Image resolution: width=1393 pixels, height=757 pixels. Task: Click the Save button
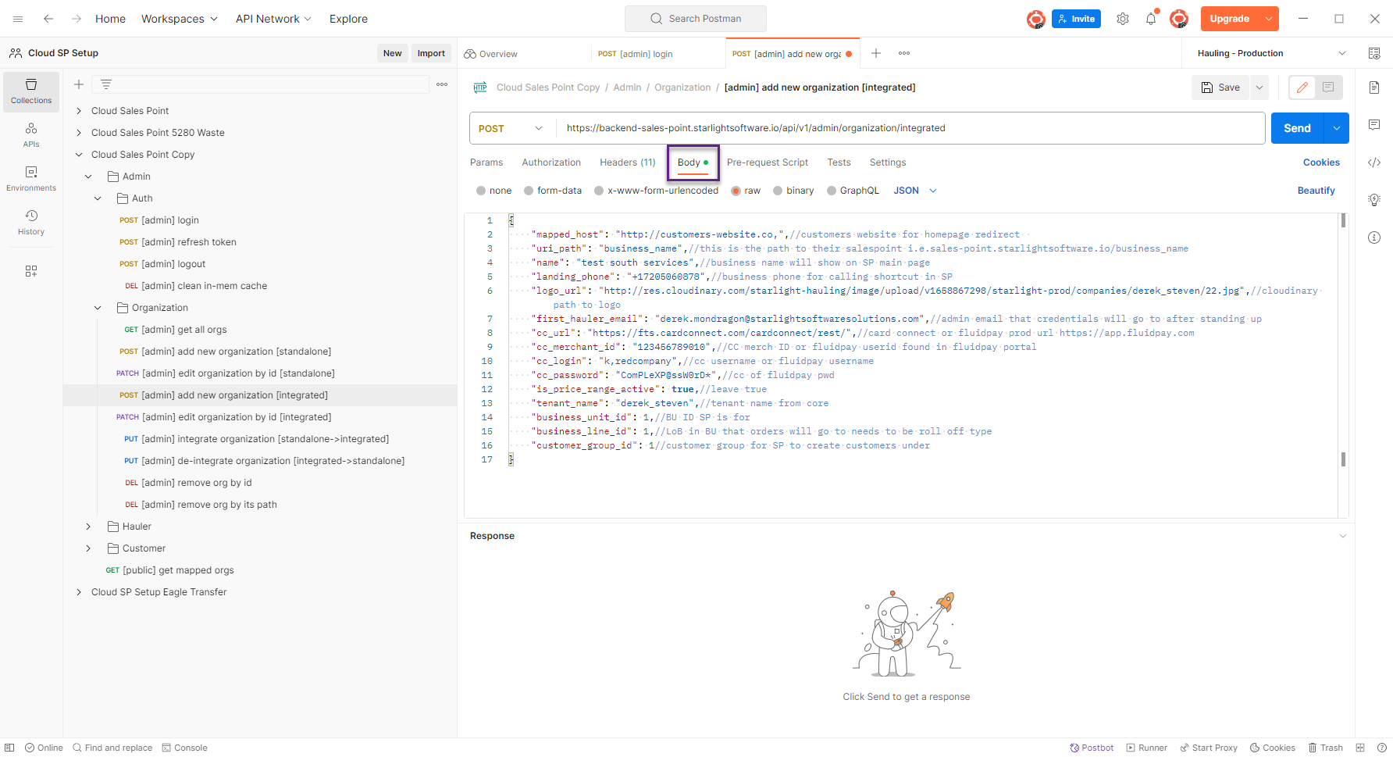pyautogui.click(x=1221, y=87)
